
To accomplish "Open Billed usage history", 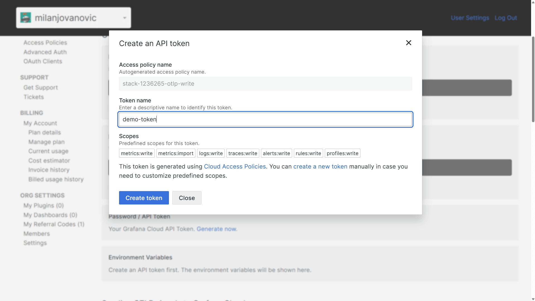I will click(56, 179).
